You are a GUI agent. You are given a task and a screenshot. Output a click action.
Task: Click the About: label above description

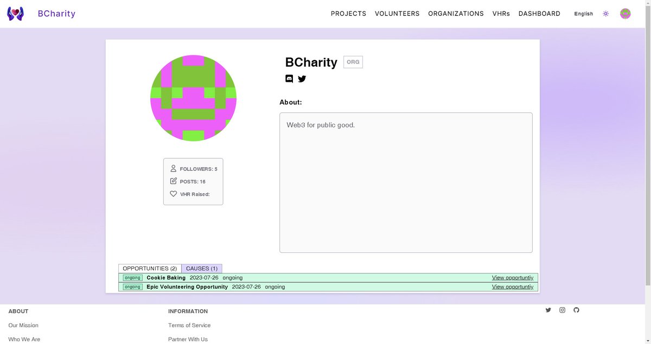pos(291,102)
